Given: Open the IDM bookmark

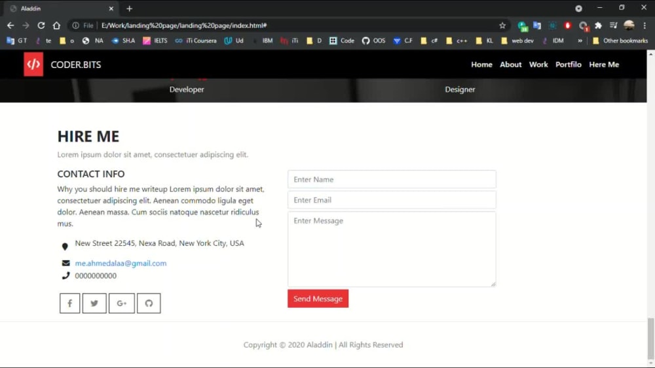Looking at the screenshot, I should coord(553,41).
